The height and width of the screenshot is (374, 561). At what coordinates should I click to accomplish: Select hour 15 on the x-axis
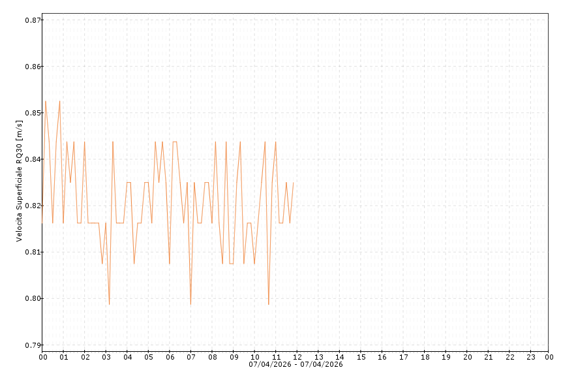(x=361, y=357)
